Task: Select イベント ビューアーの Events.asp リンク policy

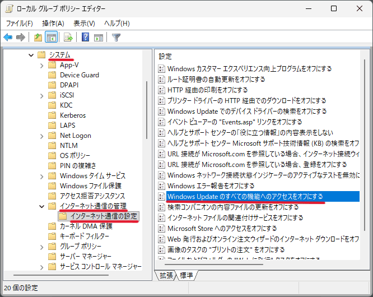Action: point(235,122)
